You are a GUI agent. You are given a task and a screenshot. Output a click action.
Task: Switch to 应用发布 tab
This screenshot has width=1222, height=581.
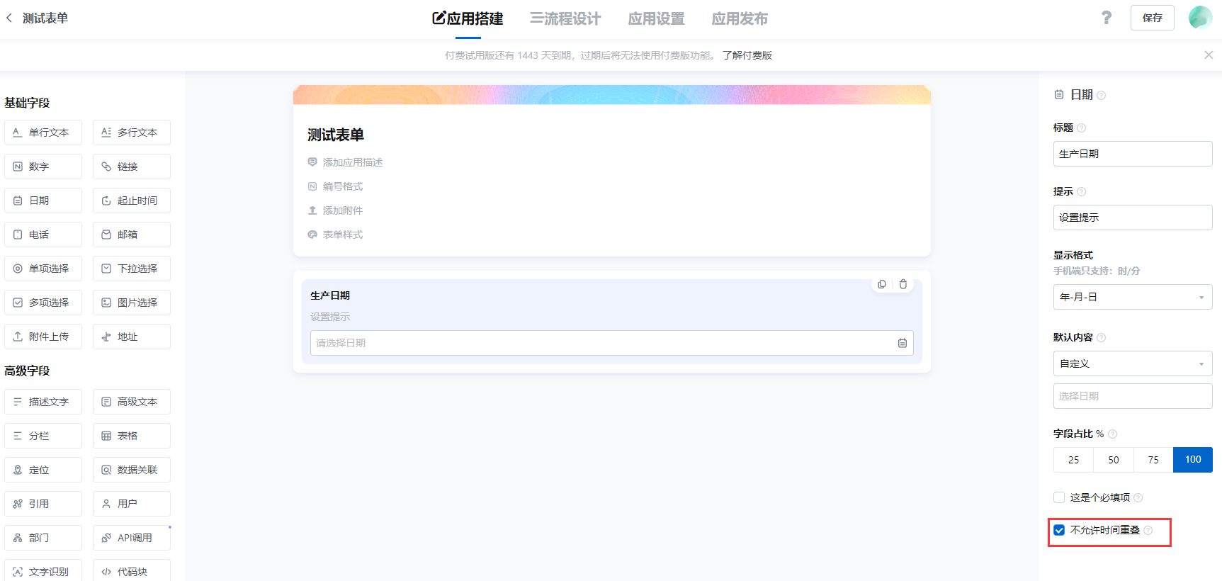[x=740, y=19]
